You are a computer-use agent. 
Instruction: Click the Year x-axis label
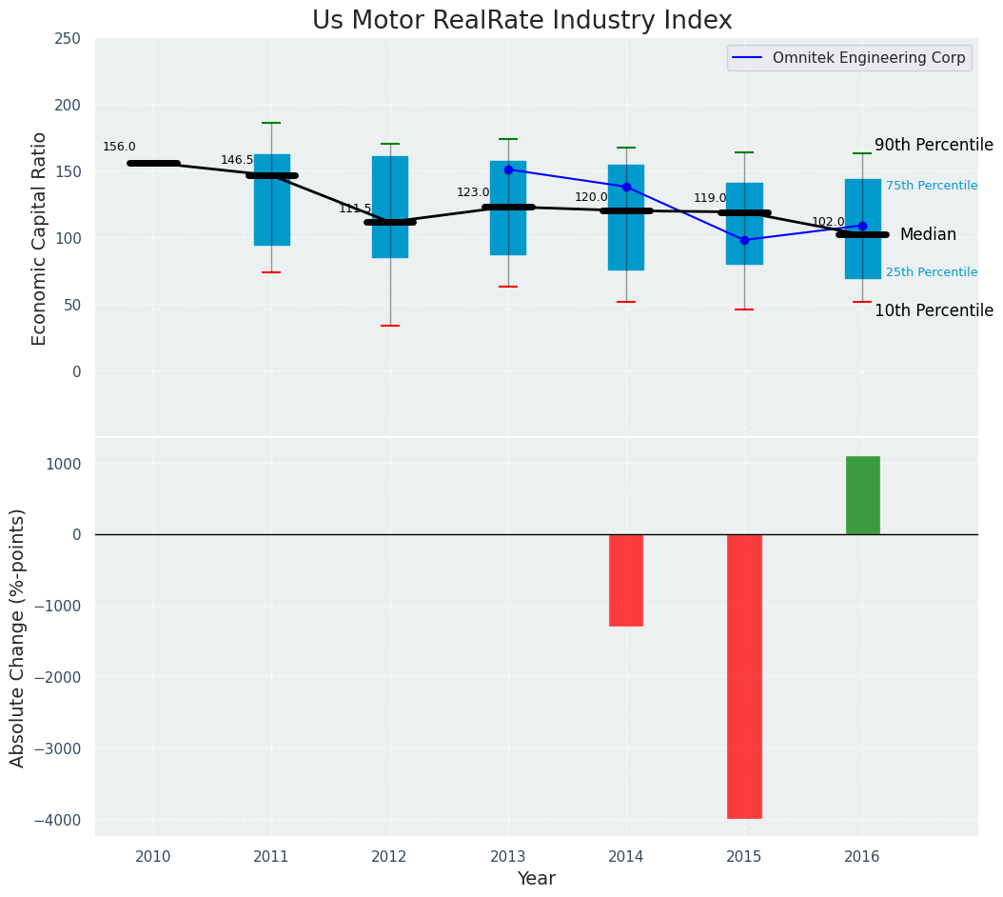536,879
